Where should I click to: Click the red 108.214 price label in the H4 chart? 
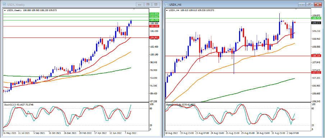[316, 56]
